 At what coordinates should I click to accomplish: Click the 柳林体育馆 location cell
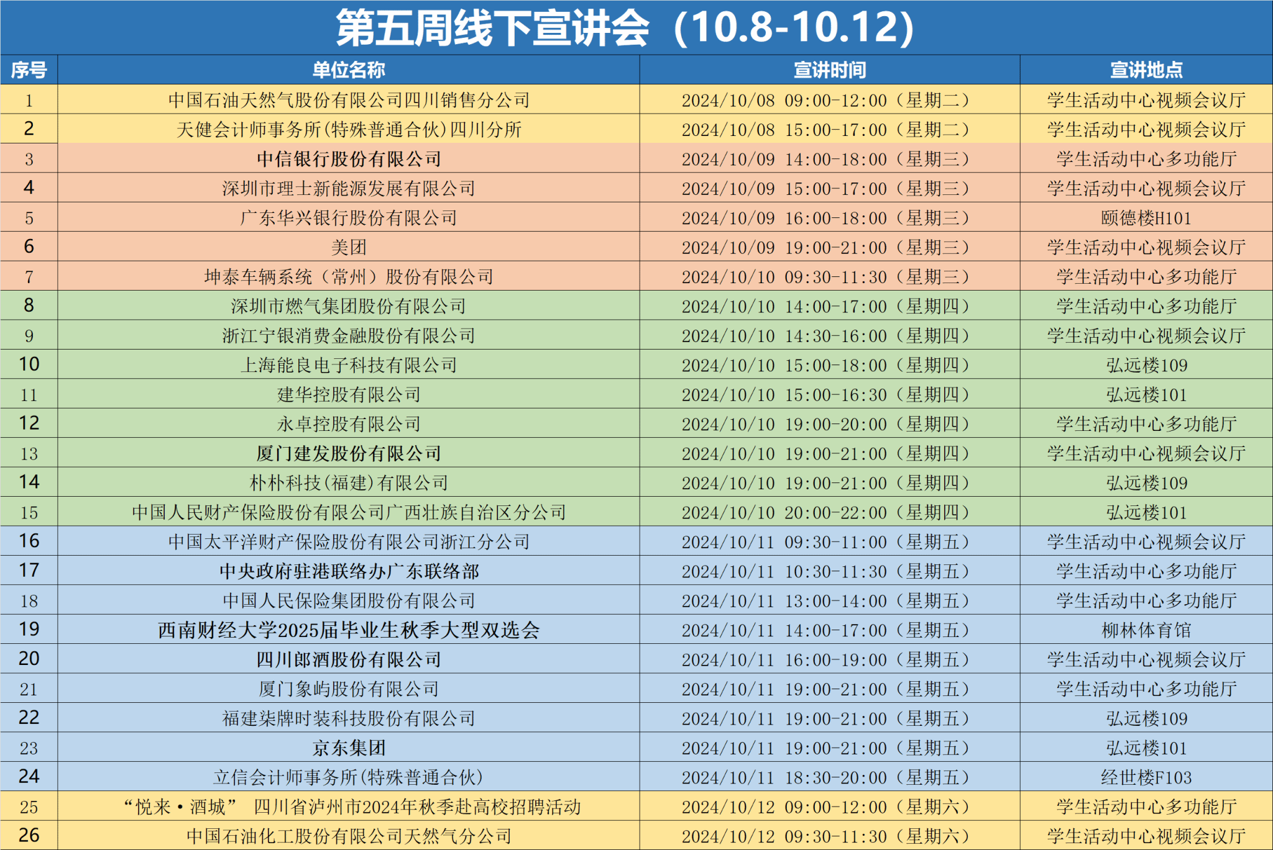tap(1146, 630)
